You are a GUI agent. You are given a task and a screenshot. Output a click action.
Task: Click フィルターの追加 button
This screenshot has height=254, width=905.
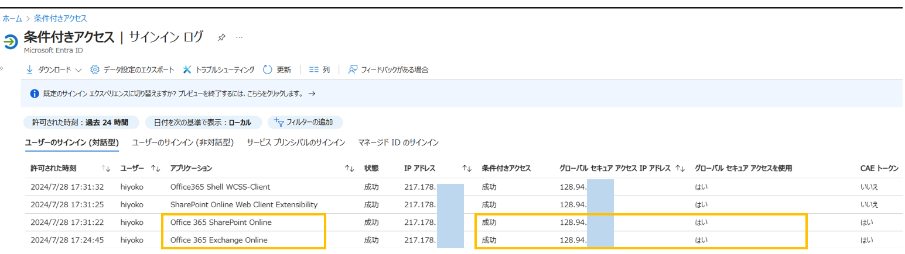coord(305,123)
